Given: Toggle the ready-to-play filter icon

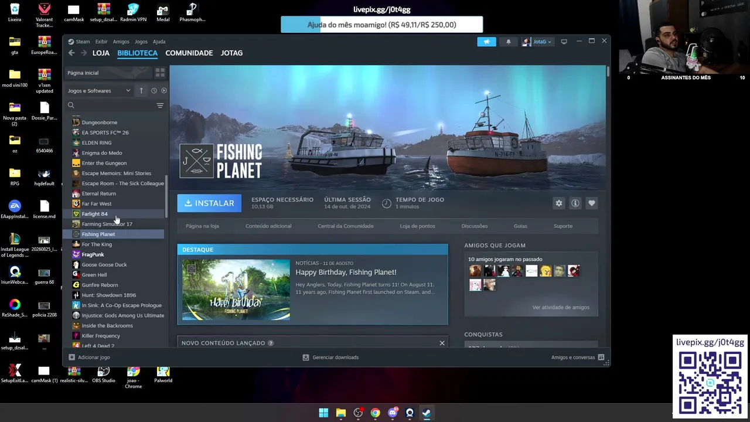Looking at the screenshot, I should (164, 91).
